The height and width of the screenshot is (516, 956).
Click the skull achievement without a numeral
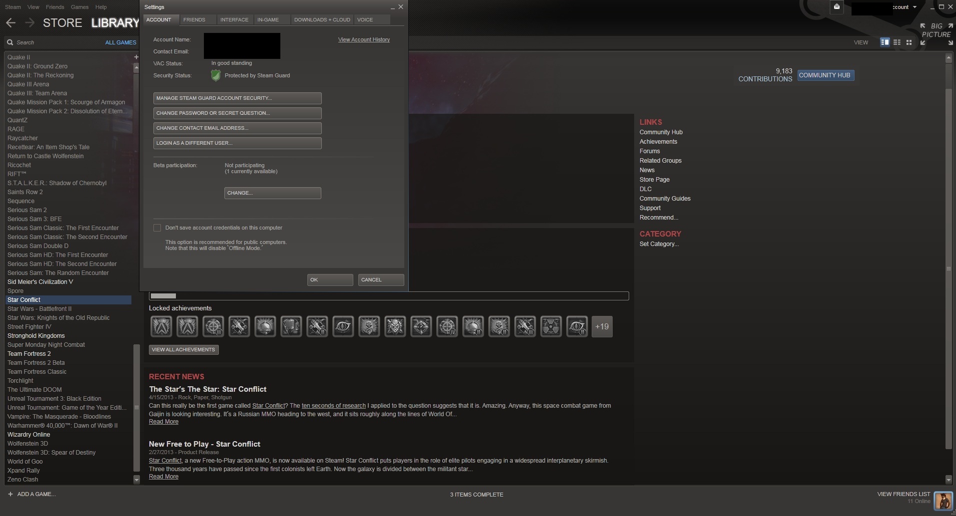[x=369, y=326]
